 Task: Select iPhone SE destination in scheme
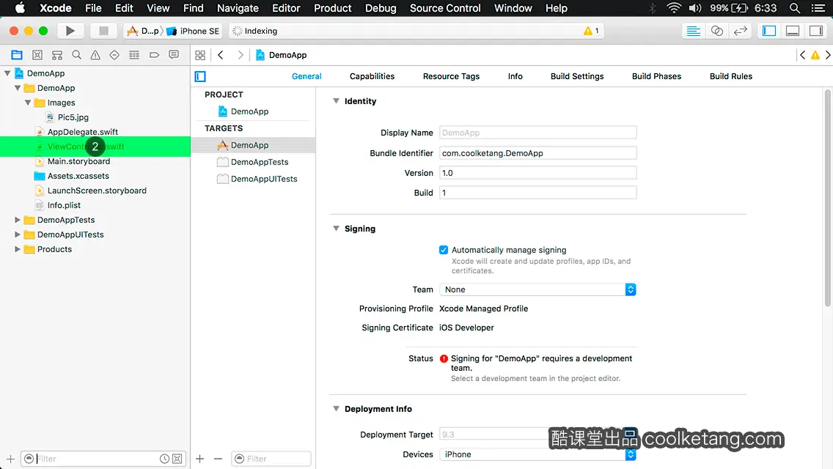click(x=194, y=31)
